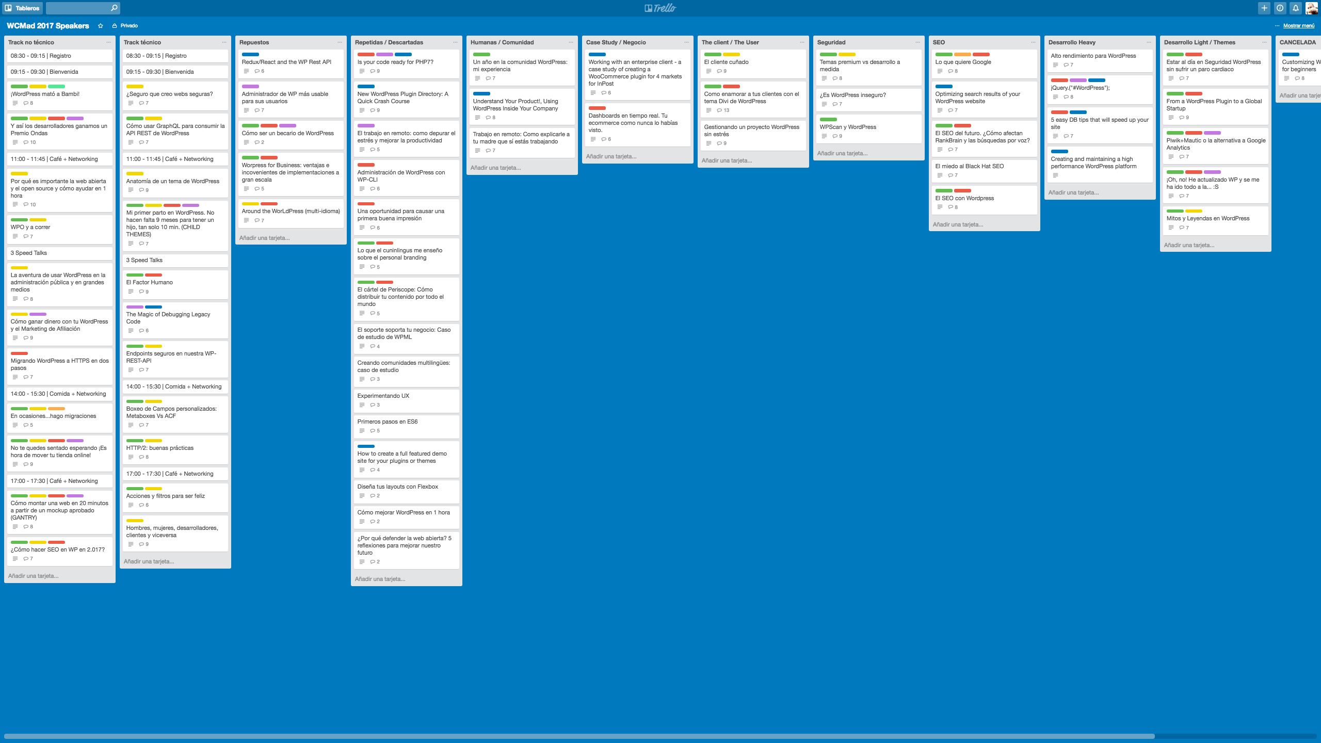Open Repuestos list options ellipsis

tap(340, 42)
